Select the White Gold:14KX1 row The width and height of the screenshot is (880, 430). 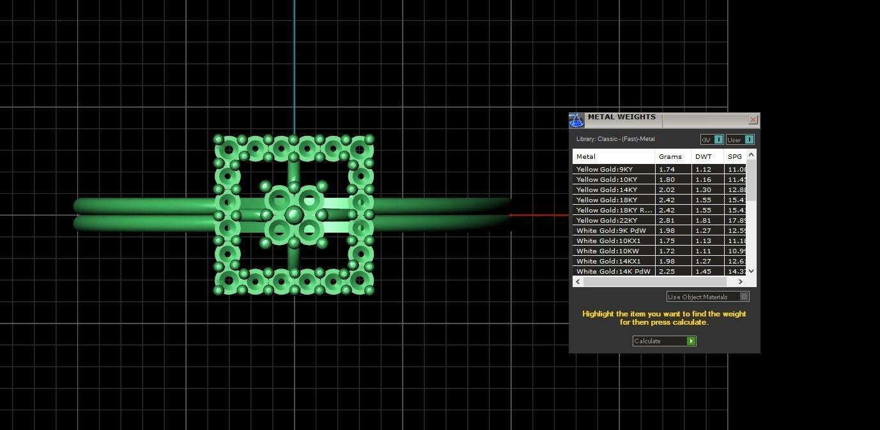660,261
